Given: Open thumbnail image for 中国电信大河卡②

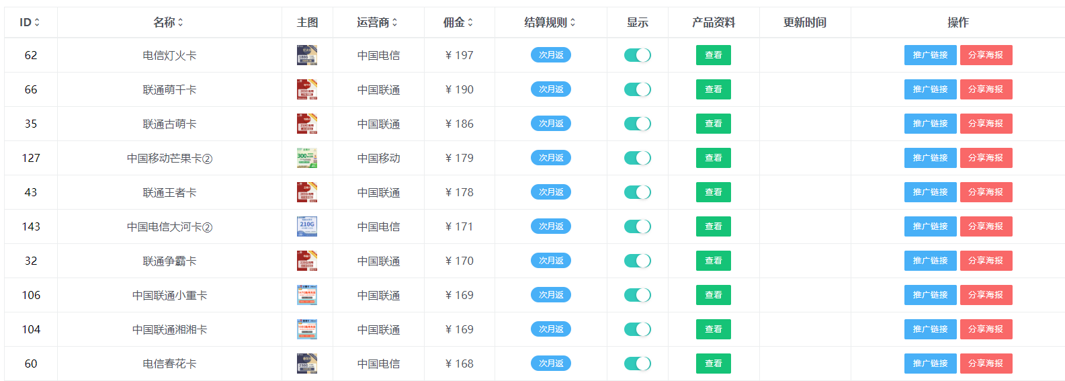Looking at the screenshot, I should click(307, 226).
